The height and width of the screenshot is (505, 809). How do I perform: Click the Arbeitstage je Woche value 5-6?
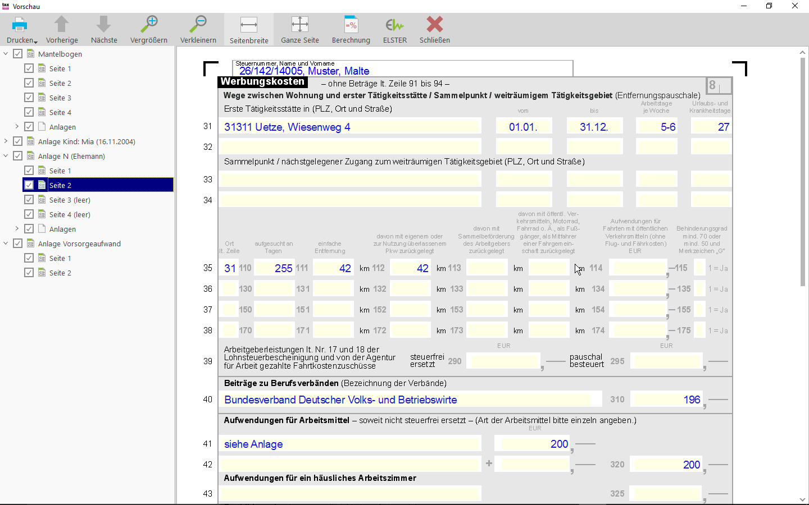point(657,126)
